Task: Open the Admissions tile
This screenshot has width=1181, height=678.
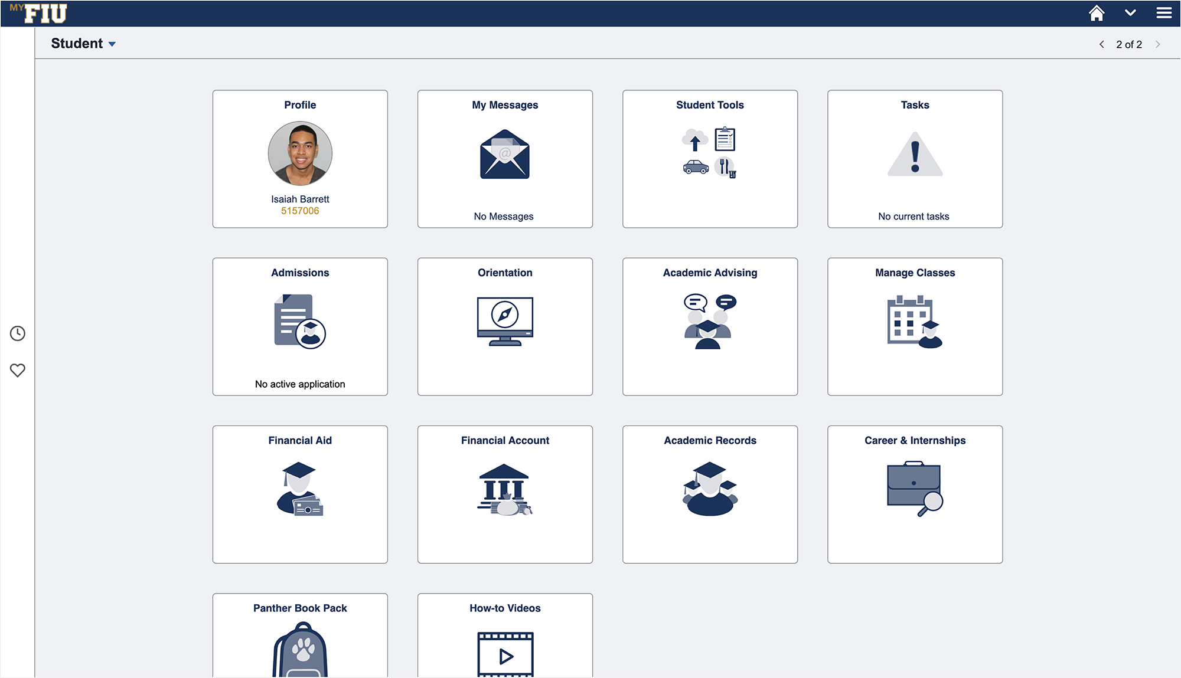Action: (x=300, y=325)
